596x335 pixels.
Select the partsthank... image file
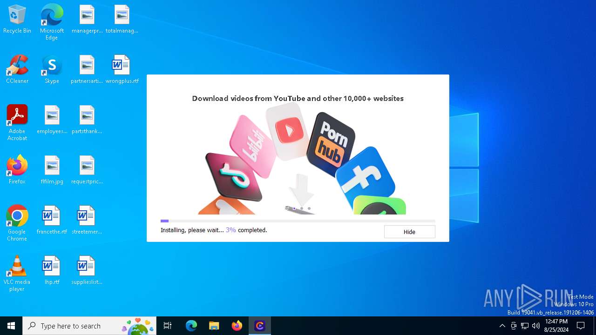[87, 120]
